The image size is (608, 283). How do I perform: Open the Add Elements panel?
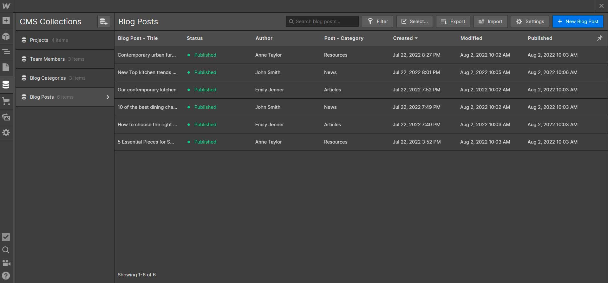[x=6, y=21]
